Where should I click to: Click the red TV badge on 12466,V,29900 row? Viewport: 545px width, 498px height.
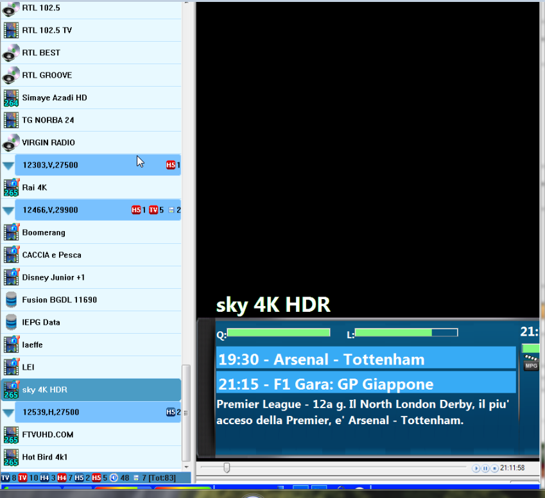153,210
